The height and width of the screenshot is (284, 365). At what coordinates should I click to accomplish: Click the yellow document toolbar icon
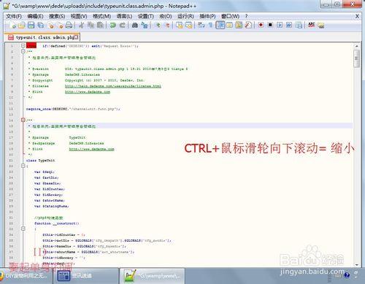pyautogui.click(x=239, y=25)
